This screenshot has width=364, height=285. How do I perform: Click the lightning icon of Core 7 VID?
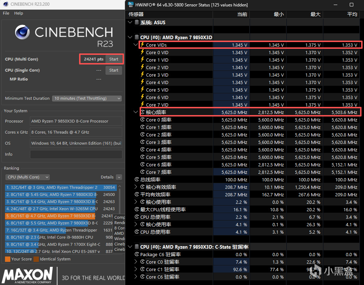point(142,104)
